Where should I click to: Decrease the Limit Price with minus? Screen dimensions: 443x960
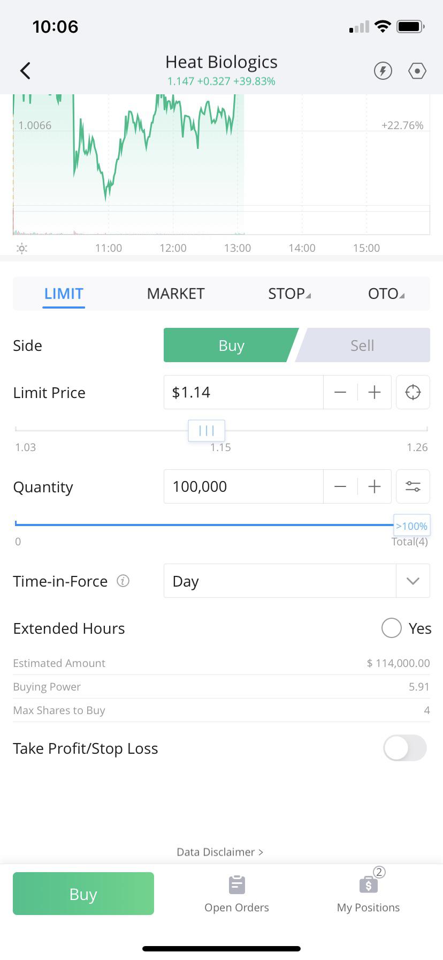pyautogui.click(x=340, y=392)
